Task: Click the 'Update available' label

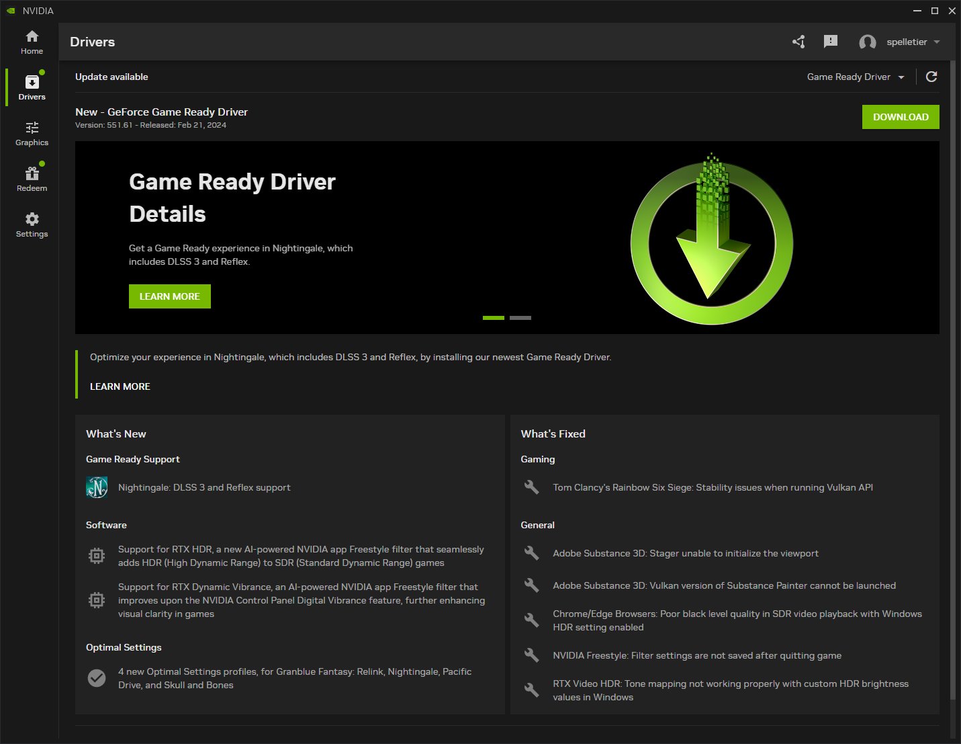Action: [111, 77]
